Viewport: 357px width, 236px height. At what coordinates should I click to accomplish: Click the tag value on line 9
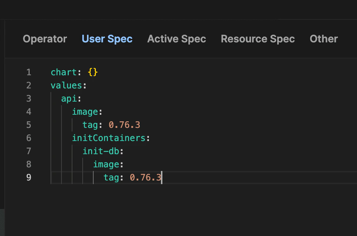click(x=145, y=177)
